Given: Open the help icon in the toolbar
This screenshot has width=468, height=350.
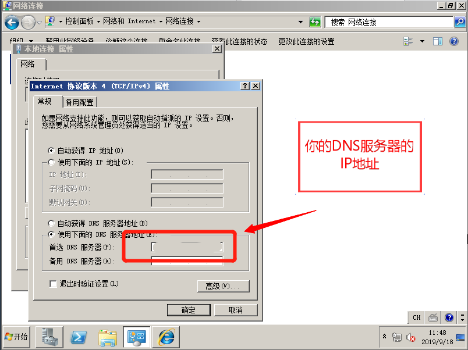Looking at the screenshot, I should point(454,41).
